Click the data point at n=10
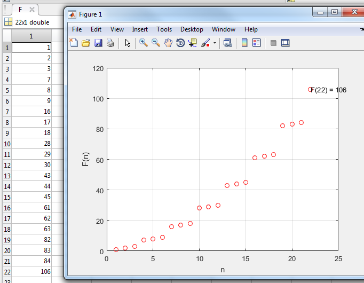The height and width of the screenshot is (283, 364). pyautogui.click(x=199, y=208)
